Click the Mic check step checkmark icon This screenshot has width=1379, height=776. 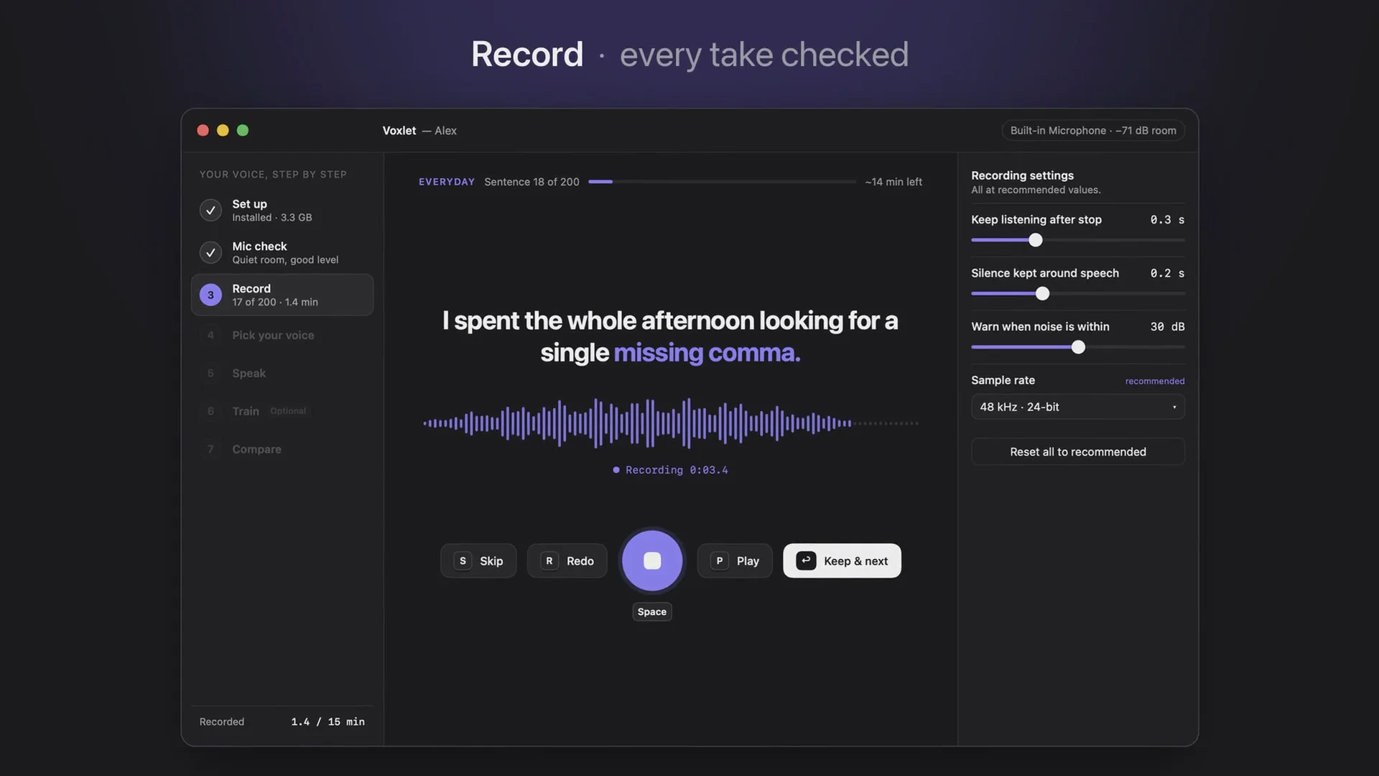pyautogui.click(x=210, y=252)
